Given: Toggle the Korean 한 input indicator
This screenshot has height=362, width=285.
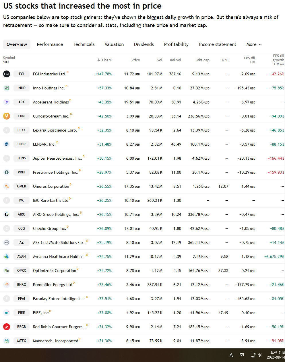Looking at the screenshot, I should coord(242,355).
